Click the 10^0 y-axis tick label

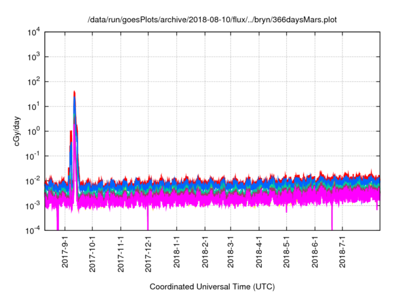click(35, 131)
